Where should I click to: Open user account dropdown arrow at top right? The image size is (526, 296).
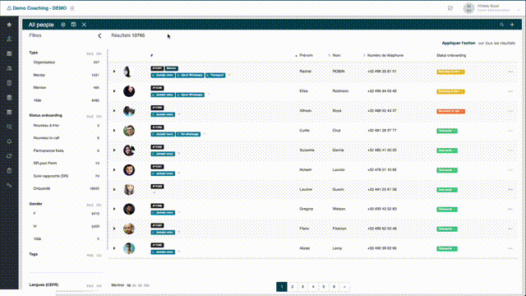519,10
